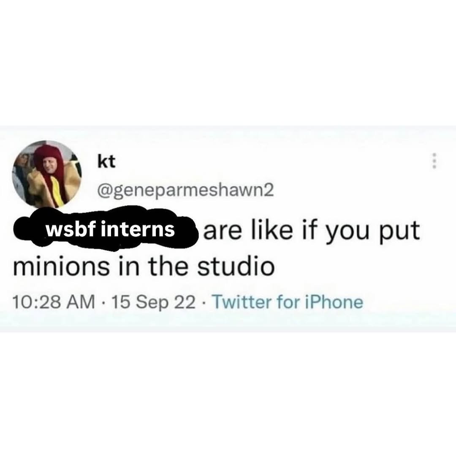456x455 pixels.
Task: Click the white wsbf interns overlay text
Action: tap(110, 229)
